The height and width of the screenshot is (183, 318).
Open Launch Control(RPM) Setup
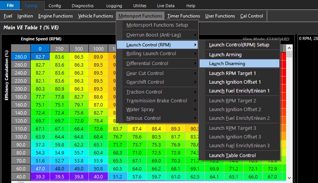point(239,45)
